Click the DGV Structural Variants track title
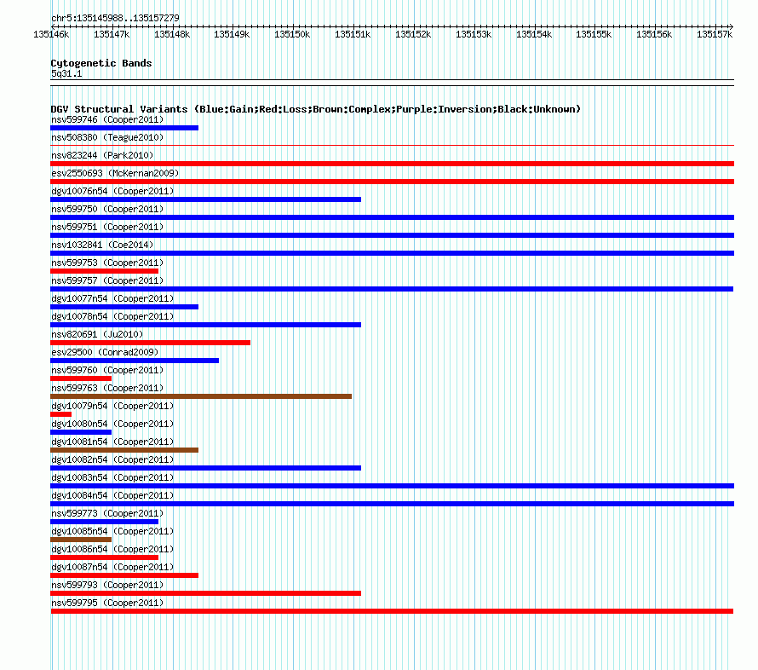 (315, 109)
